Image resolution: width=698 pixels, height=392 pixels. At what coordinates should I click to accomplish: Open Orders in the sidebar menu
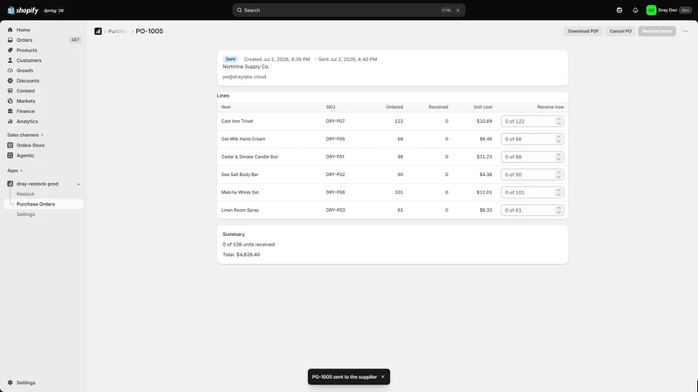click(43, 40)
